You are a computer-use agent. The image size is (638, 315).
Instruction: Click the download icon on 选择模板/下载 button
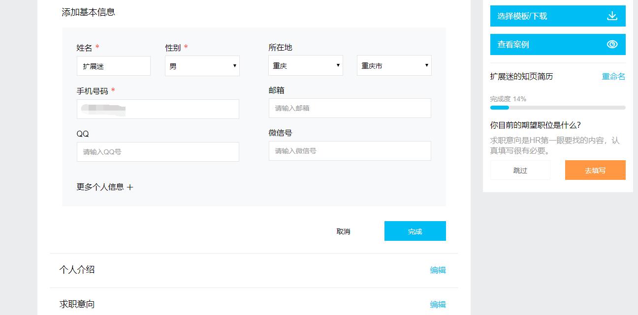pyautogui.click(x=612, y=15)
